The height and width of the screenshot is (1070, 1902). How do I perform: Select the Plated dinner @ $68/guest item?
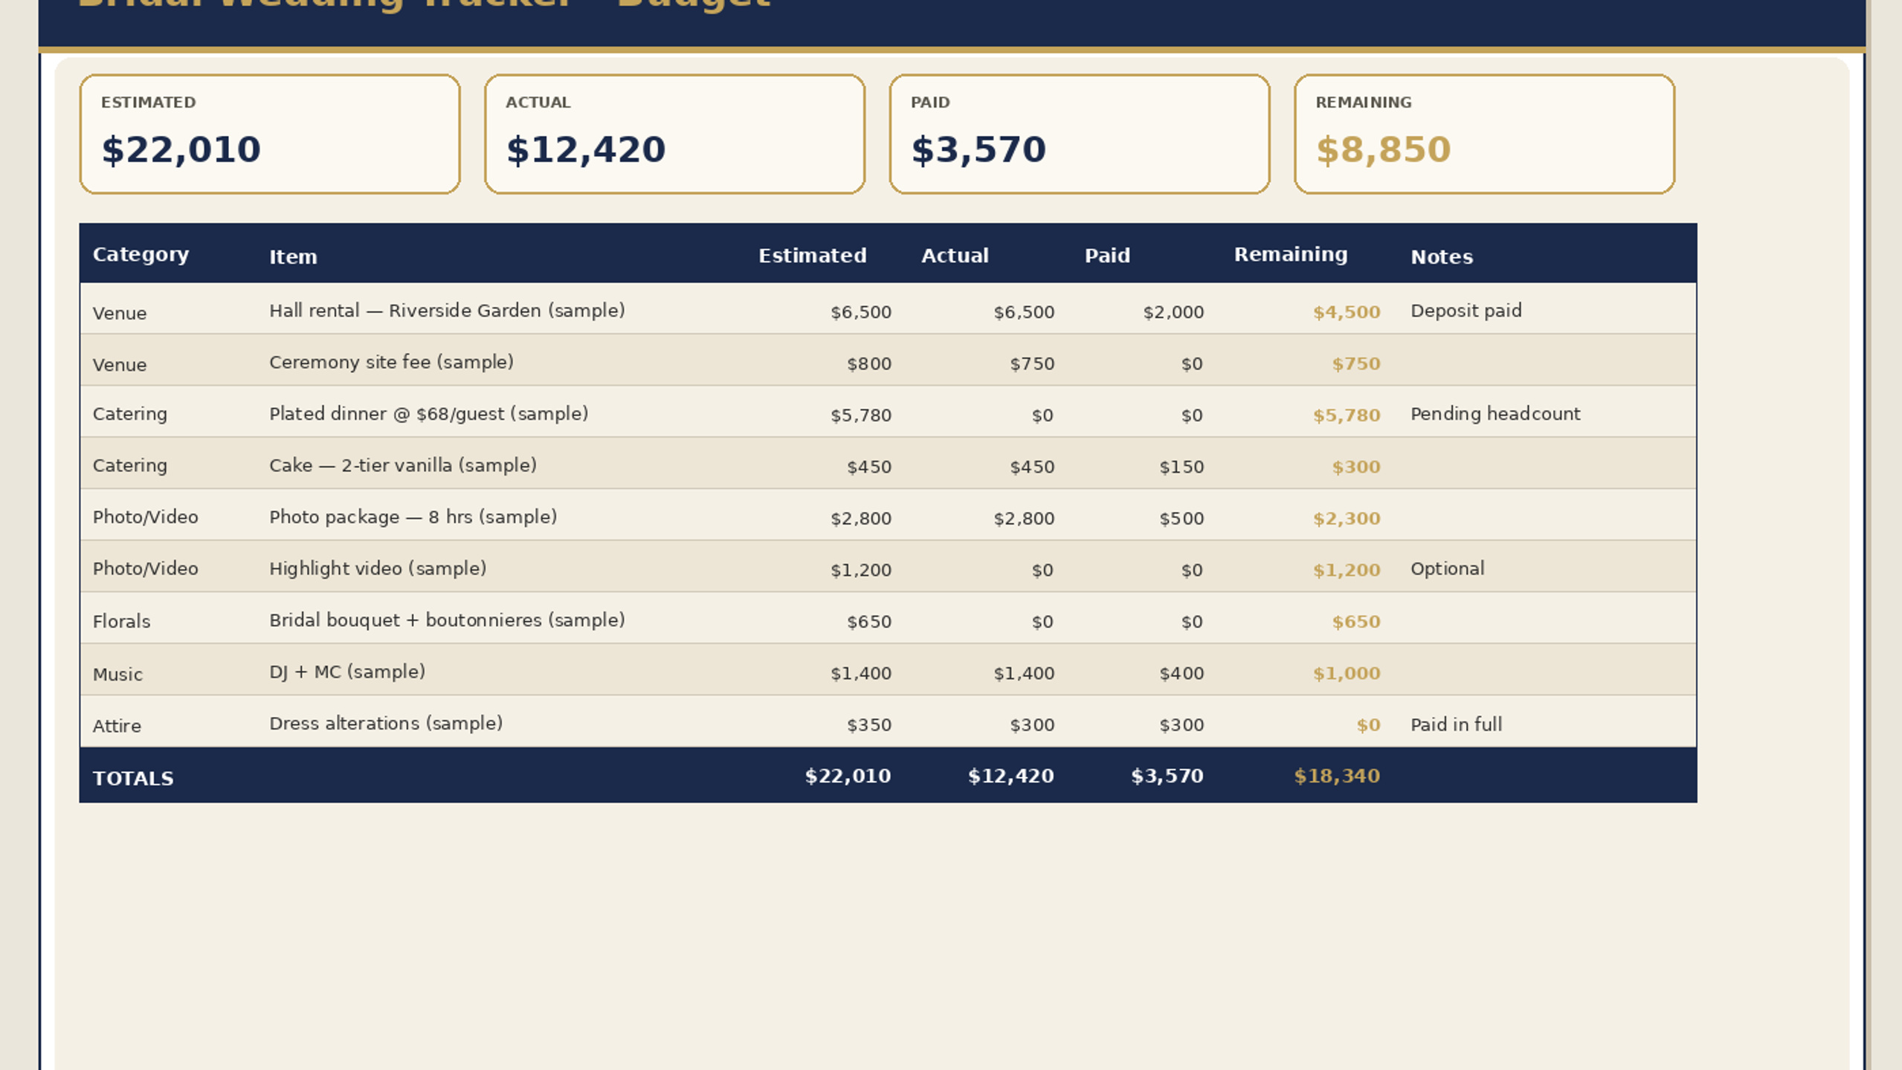click(x=428, y=414)
